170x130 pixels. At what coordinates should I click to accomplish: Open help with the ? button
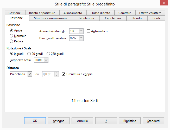pyautogui.click(x=106, y=121)
